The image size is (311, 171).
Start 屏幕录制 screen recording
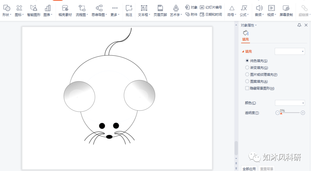click(x=286, y=11)
